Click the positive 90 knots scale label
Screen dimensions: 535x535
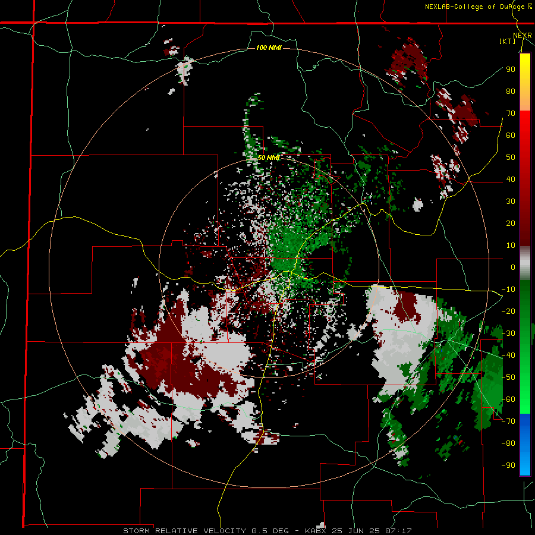(511, 70)
